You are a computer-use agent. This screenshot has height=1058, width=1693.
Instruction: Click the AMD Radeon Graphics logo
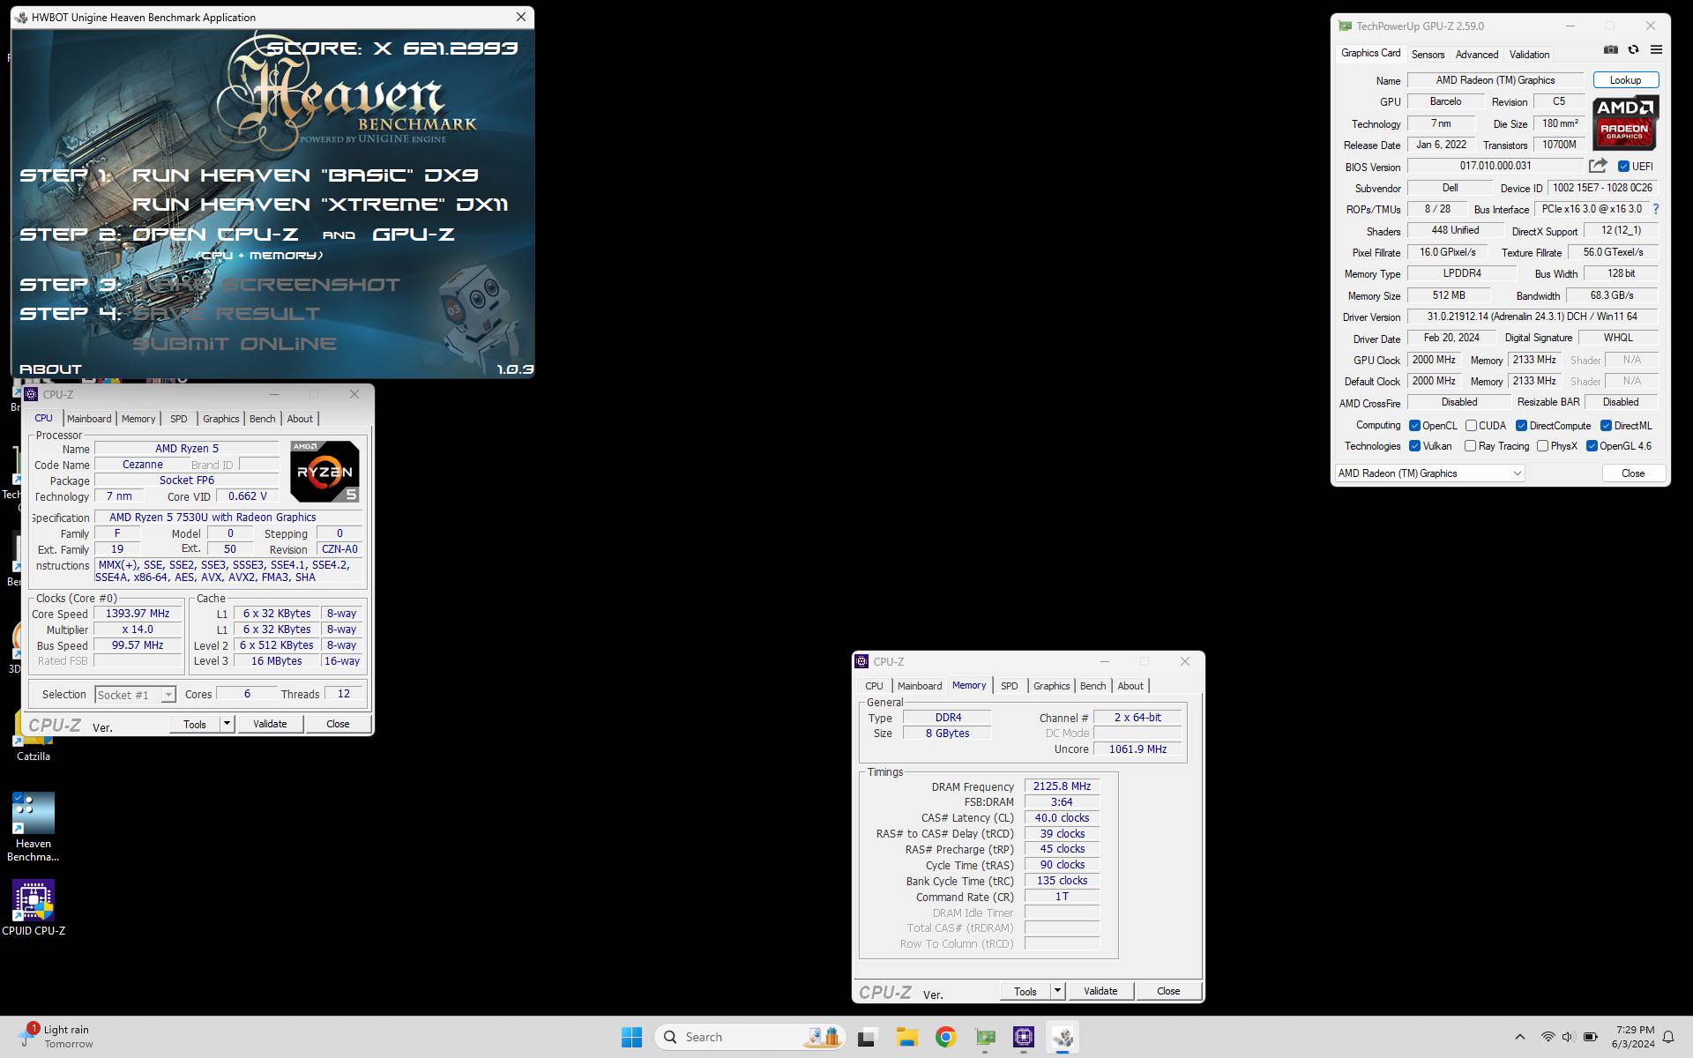[x=1625, y=123]
